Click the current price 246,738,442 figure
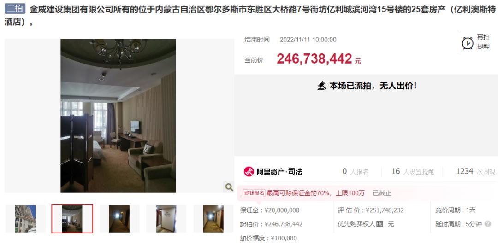The width and height of the screenshot is (498, 245). [x=314, y=58]
